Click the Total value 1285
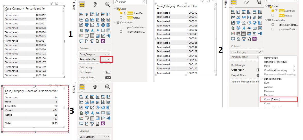The image size is (303, 140). click(54, 123)
